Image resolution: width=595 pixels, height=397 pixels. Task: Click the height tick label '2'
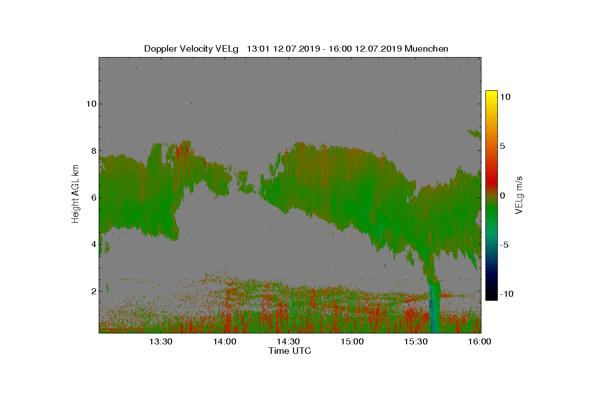[93, 291]
